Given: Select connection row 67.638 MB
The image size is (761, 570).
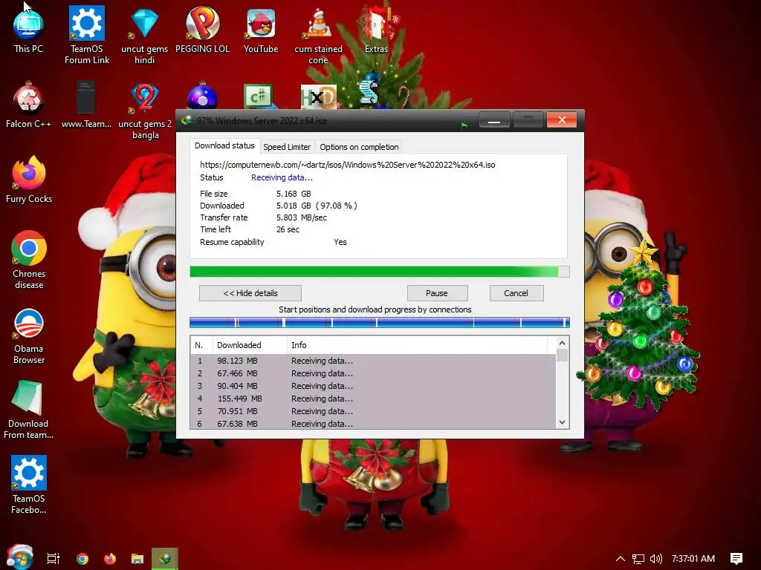Looking at the screenshot, I should pyautogui.click(x=373, y=423).
